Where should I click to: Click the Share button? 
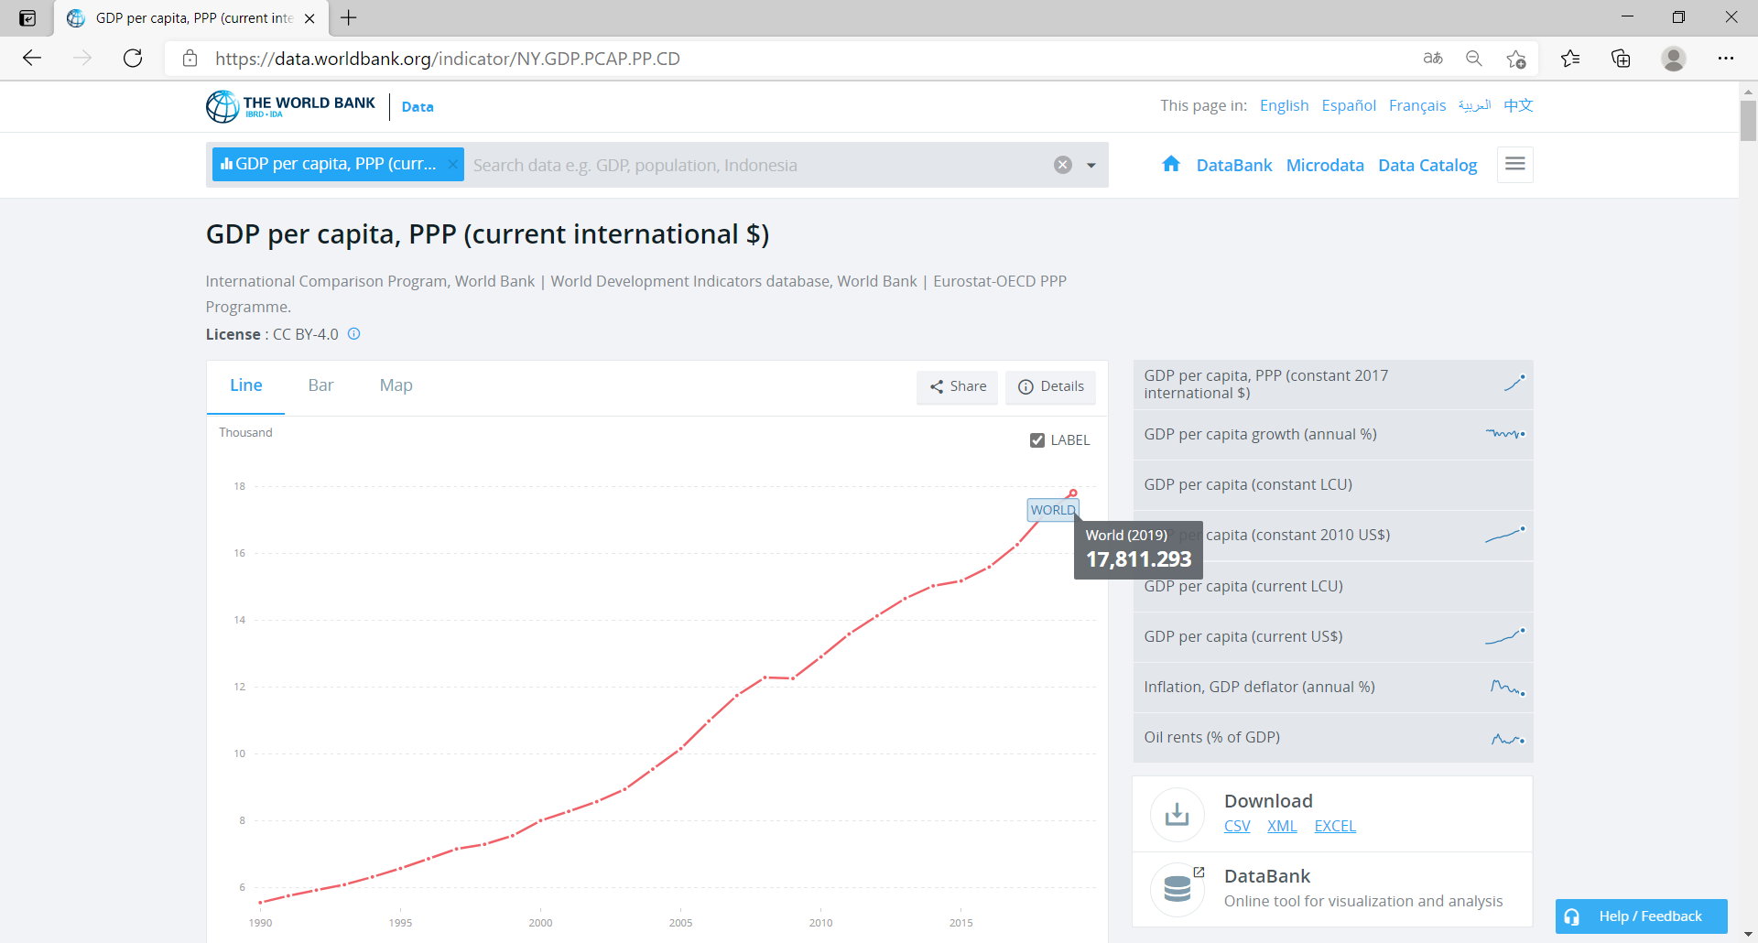(958, 386)
